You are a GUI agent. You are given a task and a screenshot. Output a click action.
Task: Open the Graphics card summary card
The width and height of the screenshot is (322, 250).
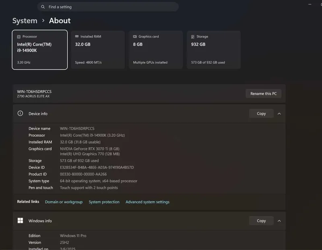click(156, 50)
